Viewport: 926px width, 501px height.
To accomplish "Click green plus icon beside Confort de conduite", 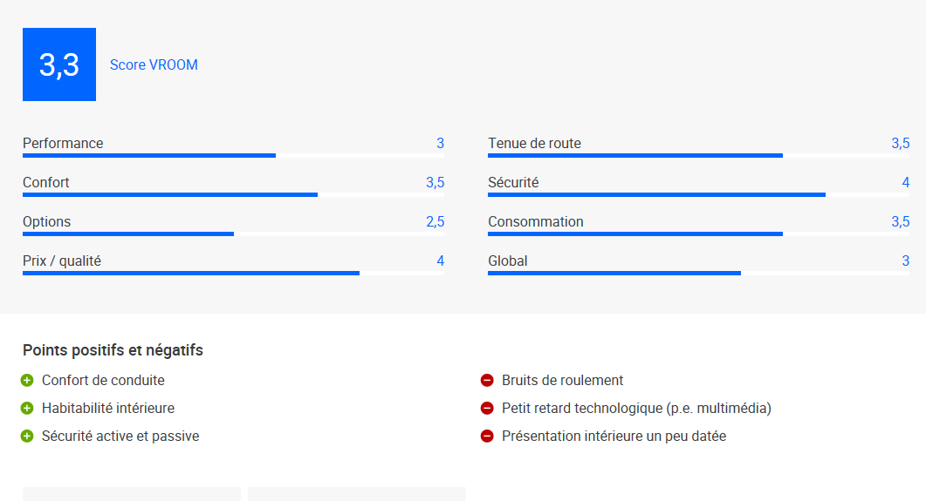I will pos(27,380).
